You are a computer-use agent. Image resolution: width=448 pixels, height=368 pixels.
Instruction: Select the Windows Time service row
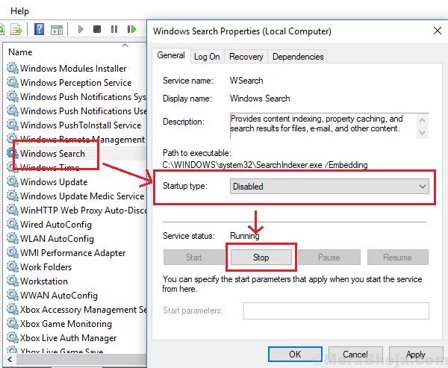76,167
